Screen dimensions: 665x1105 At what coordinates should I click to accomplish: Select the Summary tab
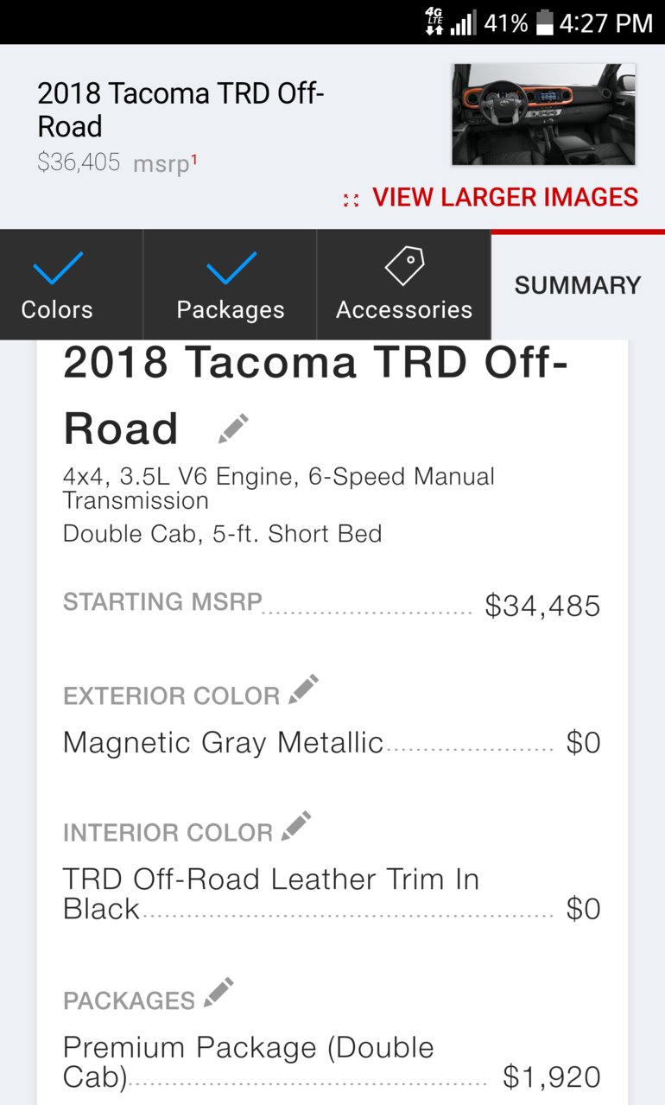578,285
